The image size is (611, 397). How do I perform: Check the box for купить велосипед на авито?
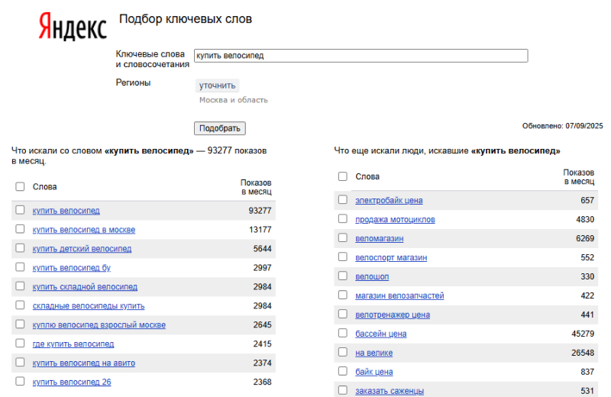point(20,363)
